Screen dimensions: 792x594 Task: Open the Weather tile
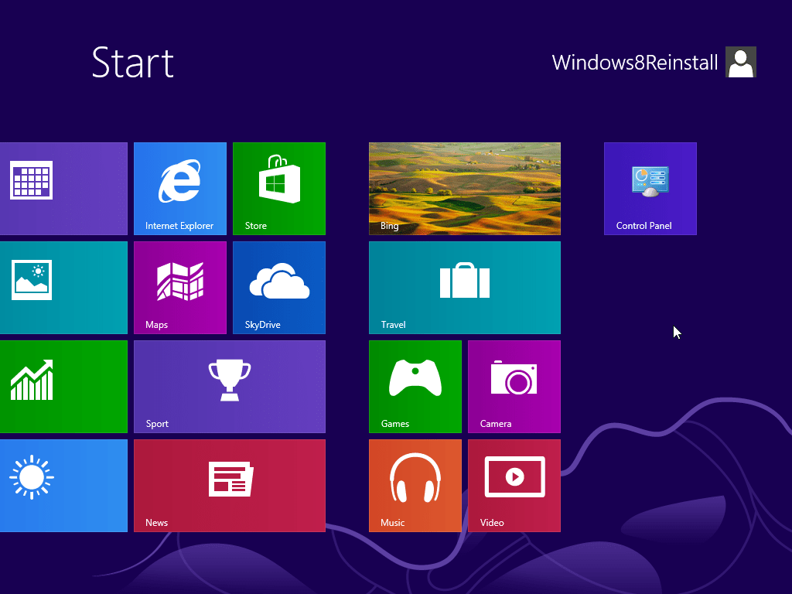pyautogui.click(x=64, y=485)
